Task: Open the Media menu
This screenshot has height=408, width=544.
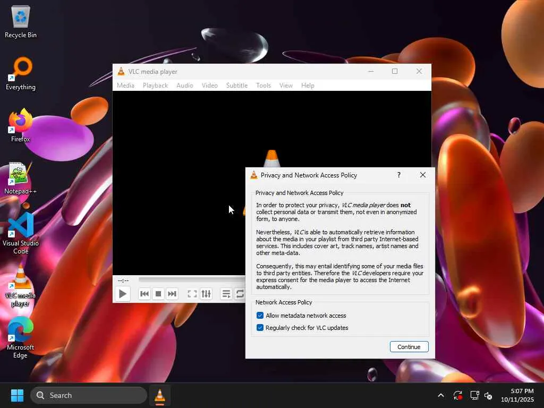Action: point(125,86)
